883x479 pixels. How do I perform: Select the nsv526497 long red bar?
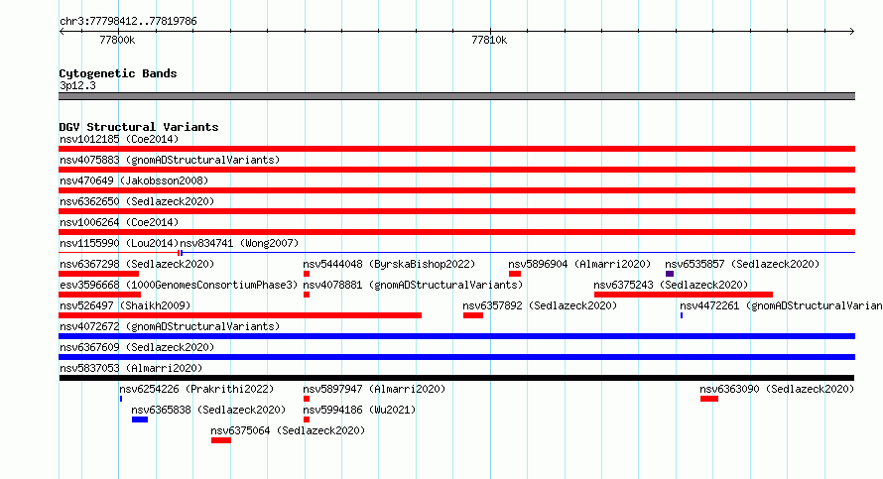click(x=240, y=315)
